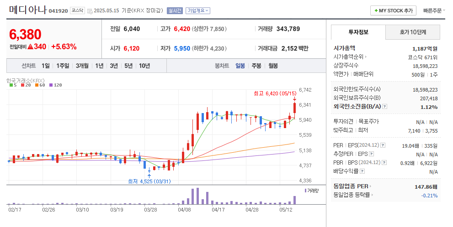Screen dimensions: 453x227
Task: Switch to the 호가10단계 tab
Action: click(x=413, y=32)
